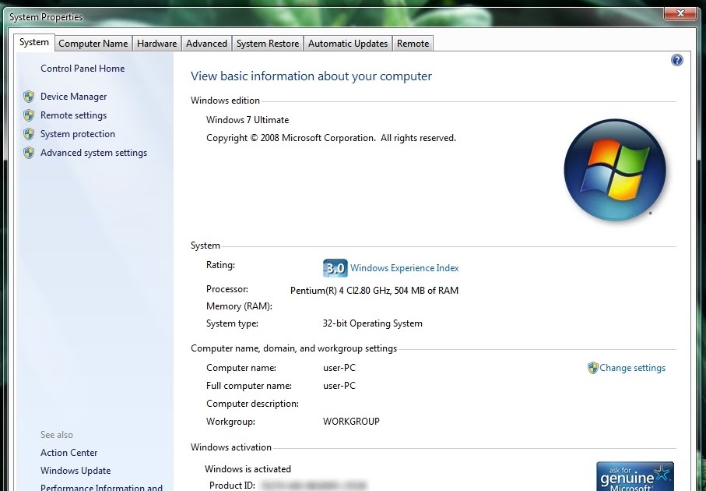Click the ask for genuine Microsoft logo
This screenshot has width=706, height=491.
click(634, 475)
